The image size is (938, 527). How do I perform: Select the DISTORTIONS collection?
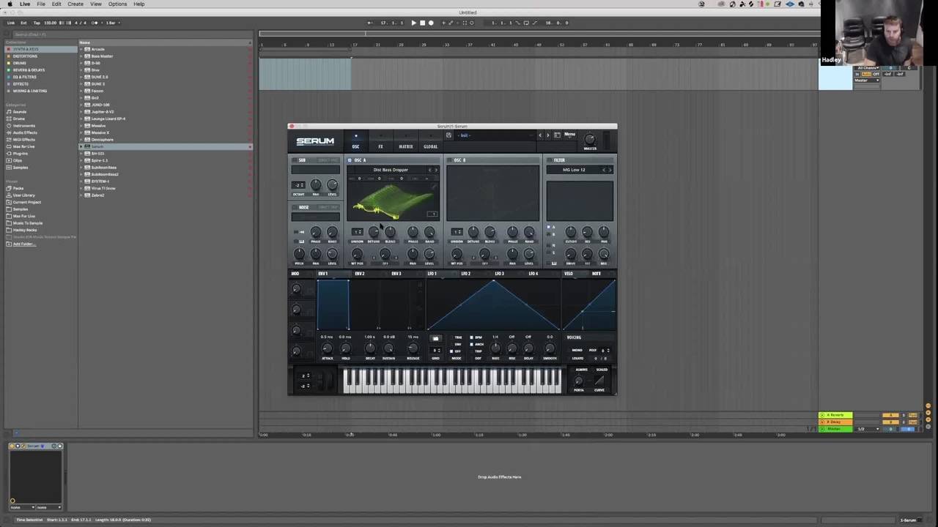point(25,56)
